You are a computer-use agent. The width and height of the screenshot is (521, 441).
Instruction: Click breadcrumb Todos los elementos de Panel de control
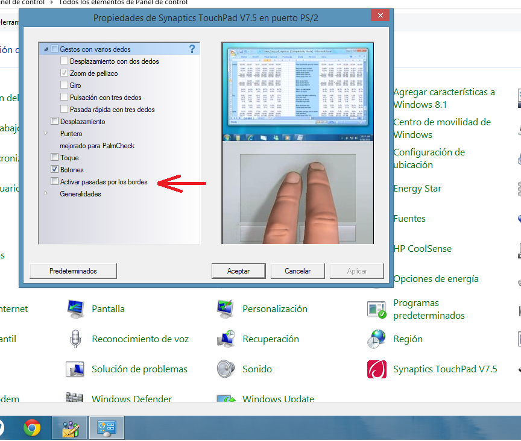(123, 2)
